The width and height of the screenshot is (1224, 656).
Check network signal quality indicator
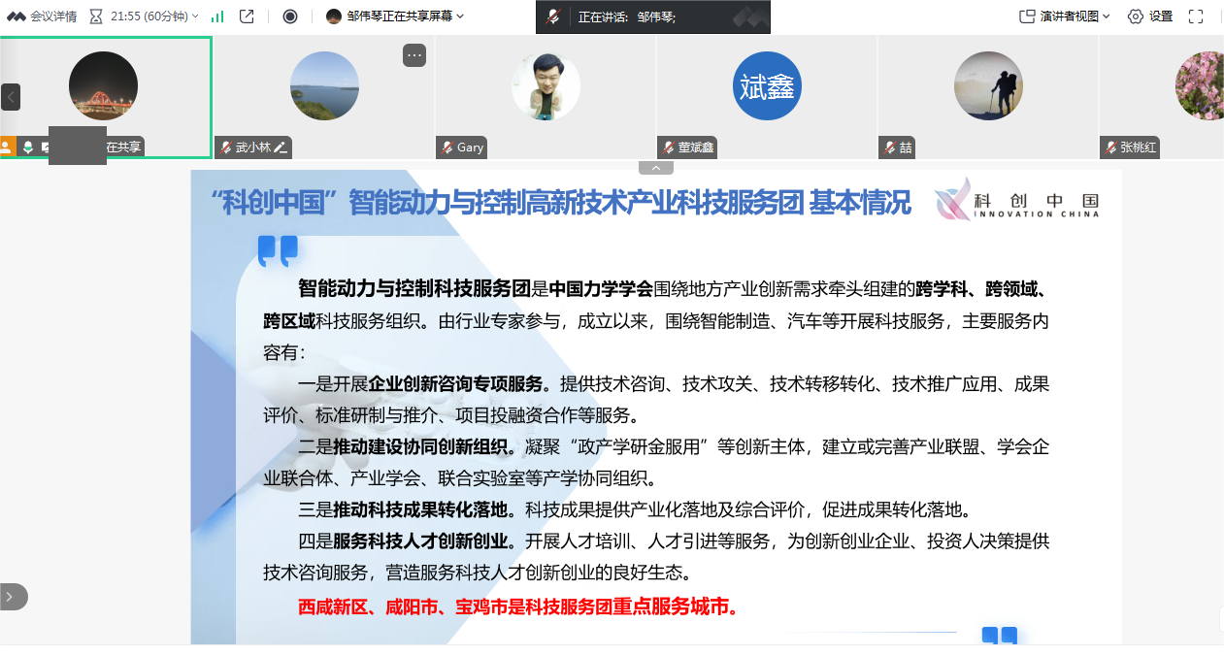[x=218, y=15]
